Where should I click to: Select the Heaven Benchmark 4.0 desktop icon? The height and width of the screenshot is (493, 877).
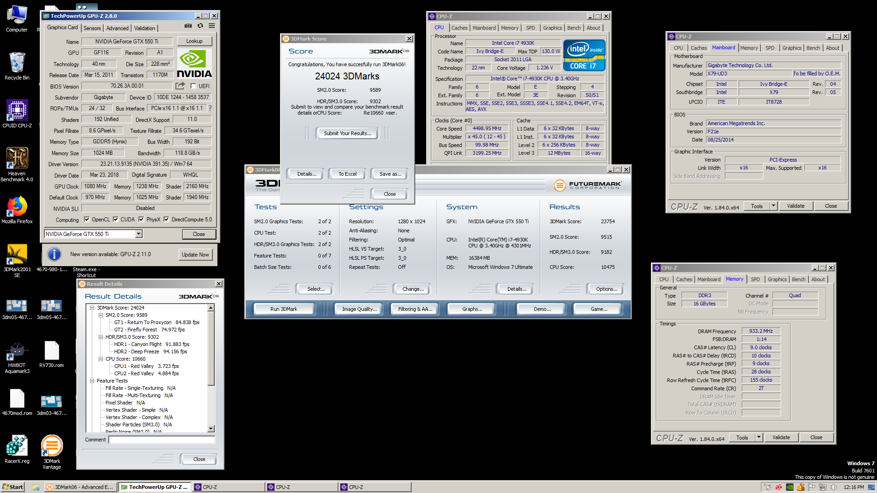(17, 164)
